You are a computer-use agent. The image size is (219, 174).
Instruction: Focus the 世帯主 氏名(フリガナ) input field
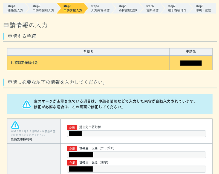[136, 155]
